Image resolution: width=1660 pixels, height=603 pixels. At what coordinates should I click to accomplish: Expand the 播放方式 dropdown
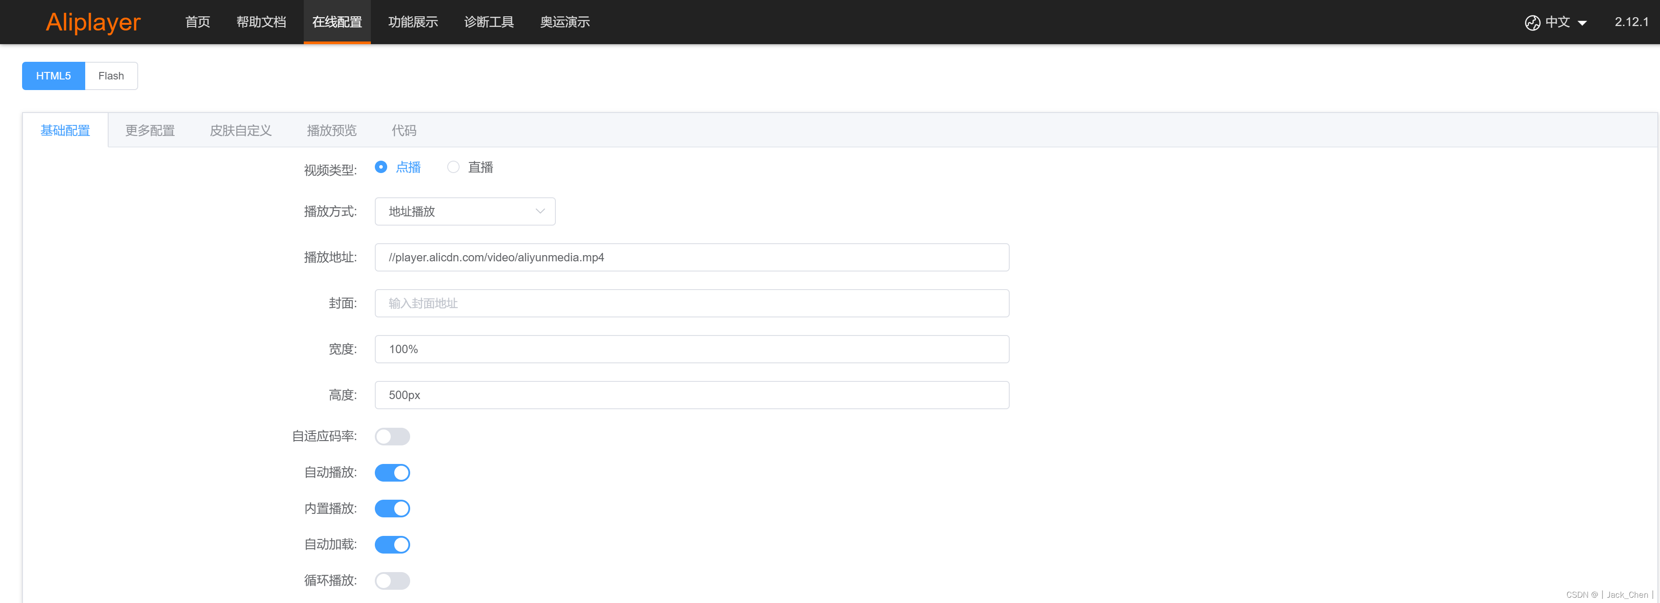coord(465,211)
